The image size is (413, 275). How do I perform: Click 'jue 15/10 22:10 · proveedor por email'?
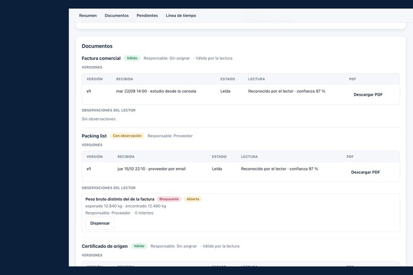point(152,168)
